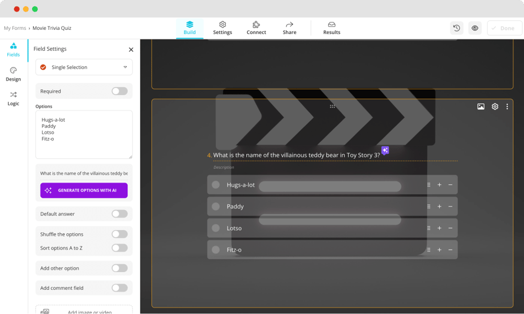This screenshot has width=524, height=314.
Task: Toggle the Required switch
Action: point(119,91)
